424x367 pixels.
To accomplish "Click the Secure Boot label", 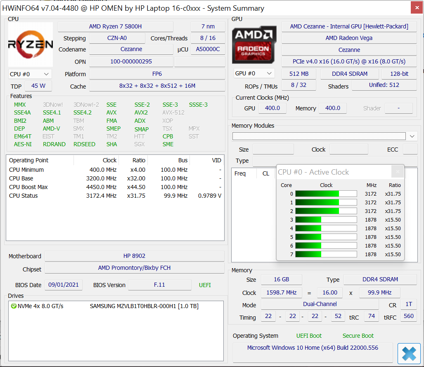I will point(358,336).
